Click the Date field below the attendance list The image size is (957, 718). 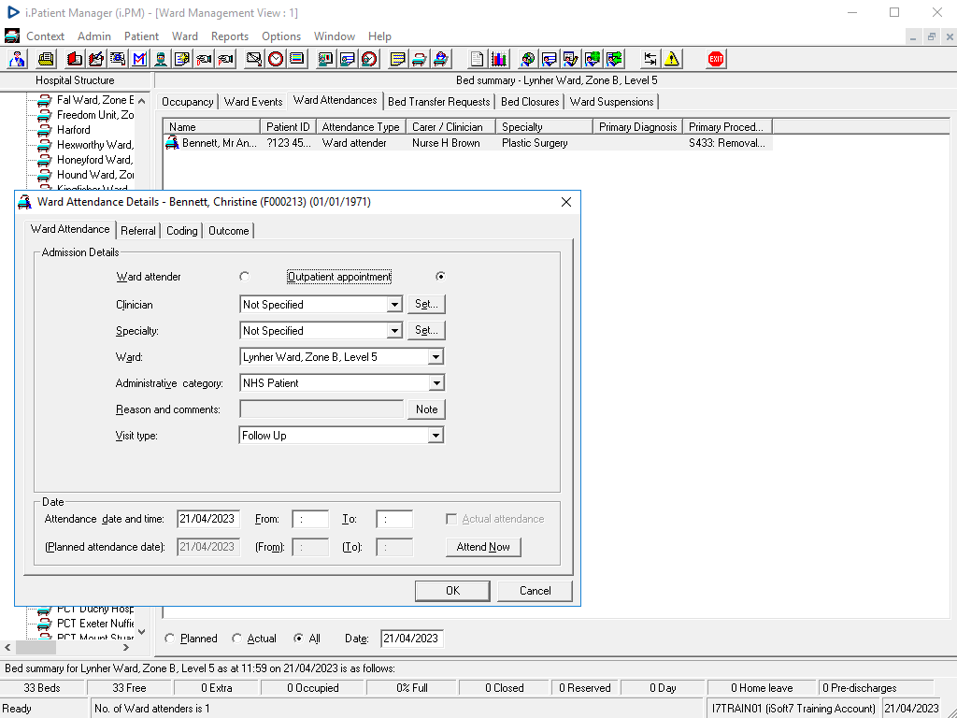pos(412,639)
